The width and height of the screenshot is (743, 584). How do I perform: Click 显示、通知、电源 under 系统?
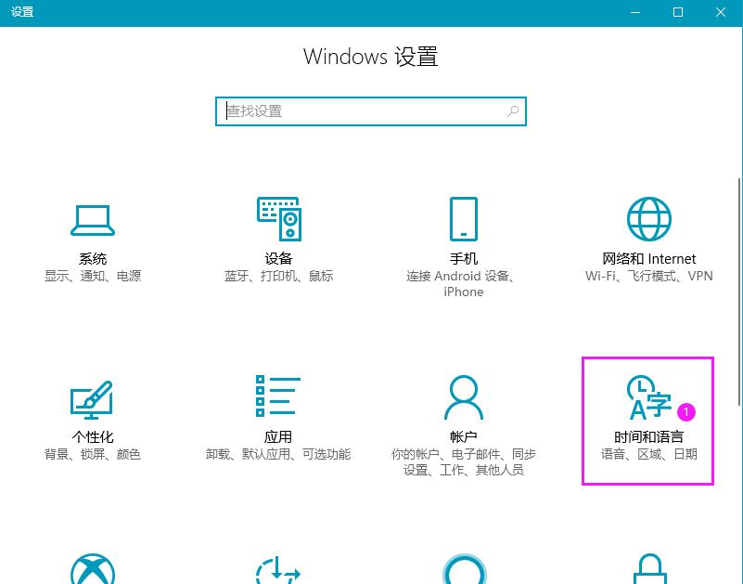92,276
